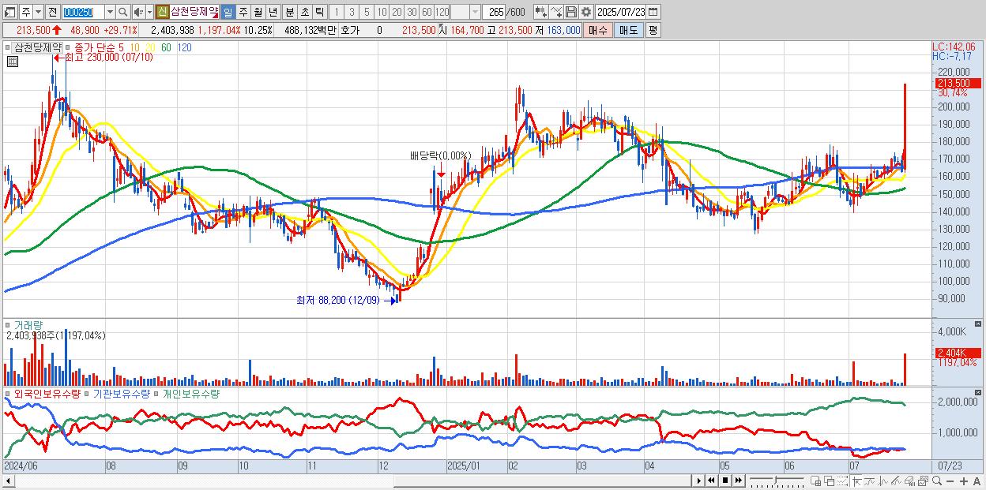
Task: Expand the 거래량 volume panel marker
Action: click(9, 324)
